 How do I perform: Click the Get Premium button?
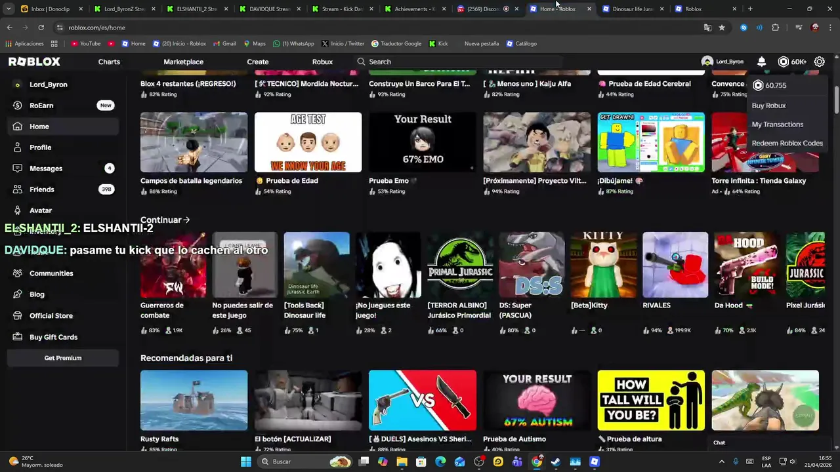63,358
